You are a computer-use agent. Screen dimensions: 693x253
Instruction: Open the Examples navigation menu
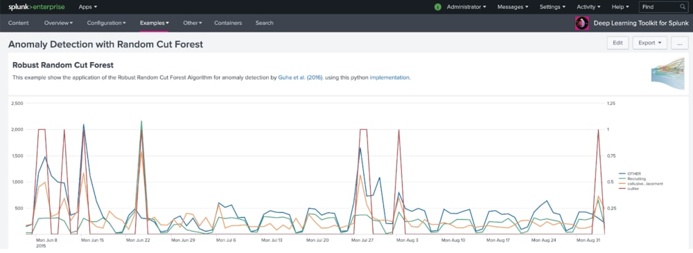[x=155, y=23]
